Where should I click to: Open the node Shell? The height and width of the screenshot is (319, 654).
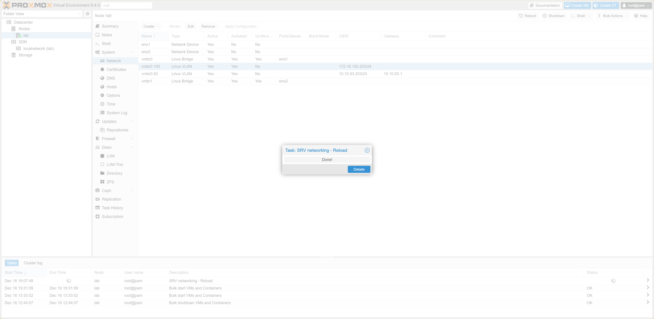(x=106, y=44)
